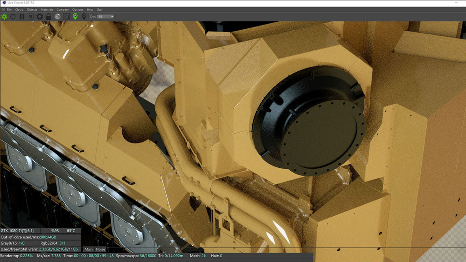The width and height of the screenshot is (466, 262).
Task: Open the Compare menu
Action: tap(62, 9)
